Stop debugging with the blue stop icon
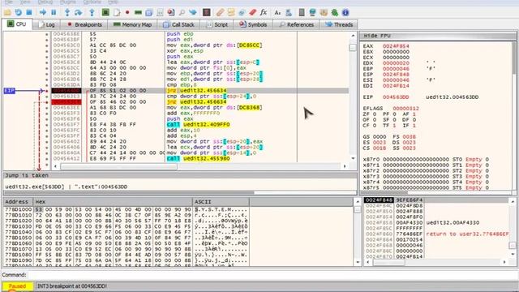Viewport: 519px width, 292px height. 29,13
